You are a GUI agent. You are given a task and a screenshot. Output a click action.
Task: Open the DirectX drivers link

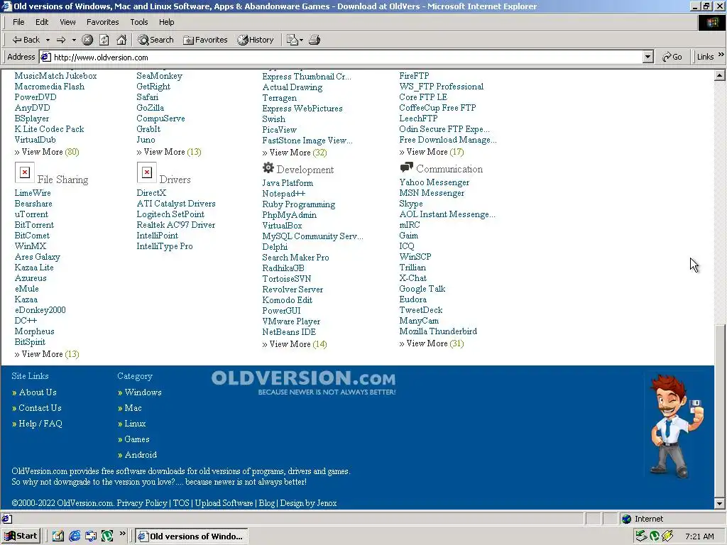click(151, 193)
